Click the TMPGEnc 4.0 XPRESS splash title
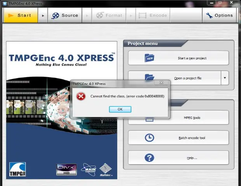The height and width of the screenshot is (186, 241). tap(61, 58)
